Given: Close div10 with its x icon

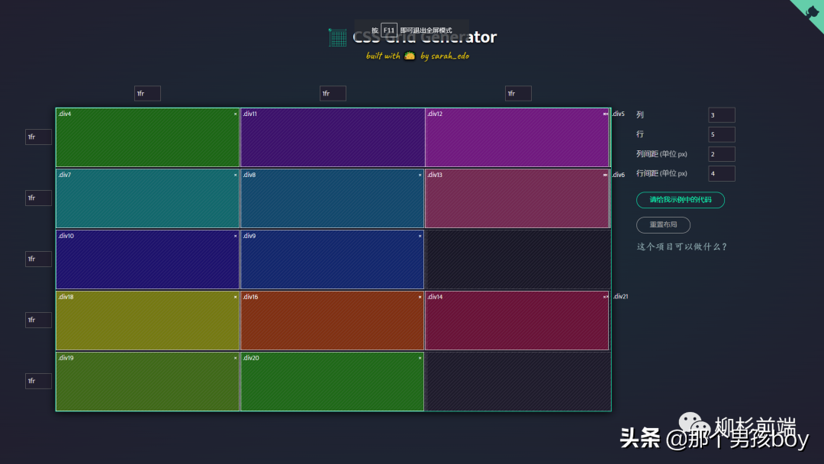Looking at the screenshot, I should [x=236, y=236].
